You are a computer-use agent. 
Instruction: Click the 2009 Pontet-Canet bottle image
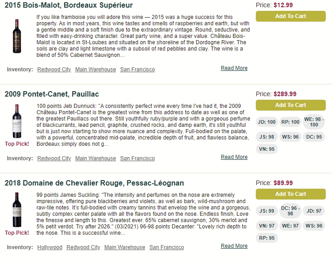(17, 121)
